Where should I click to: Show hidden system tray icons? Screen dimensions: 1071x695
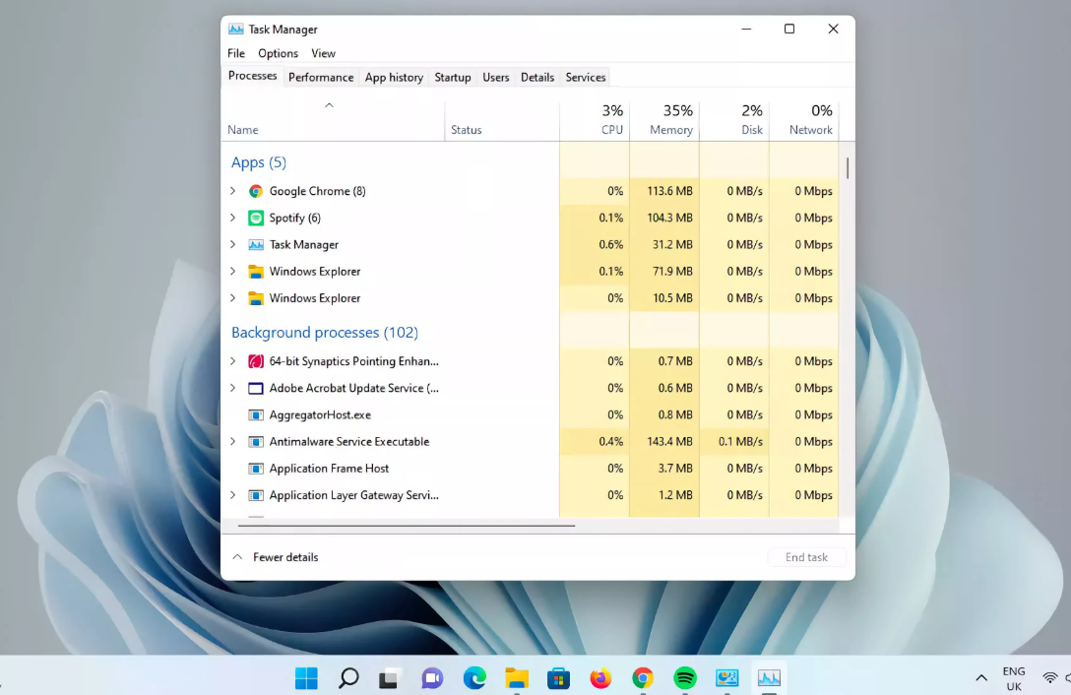coord(980,678)
